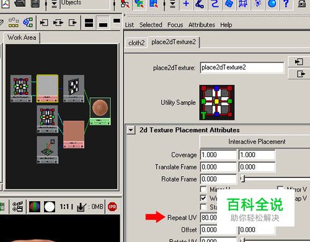Select the copper sphere material node
Viewport: 310px width, 242px height.
100,111
